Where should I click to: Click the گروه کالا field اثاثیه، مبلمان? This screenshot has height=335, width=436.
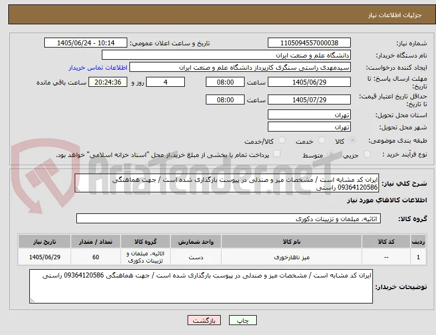tap(229, 218)
